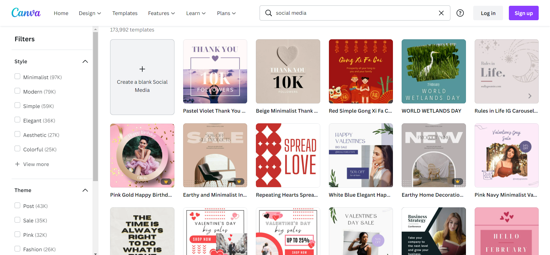Open Valentine's Day Up To 25% thumbnail
This screenshot has width=550, height=255.
[288, 231]
